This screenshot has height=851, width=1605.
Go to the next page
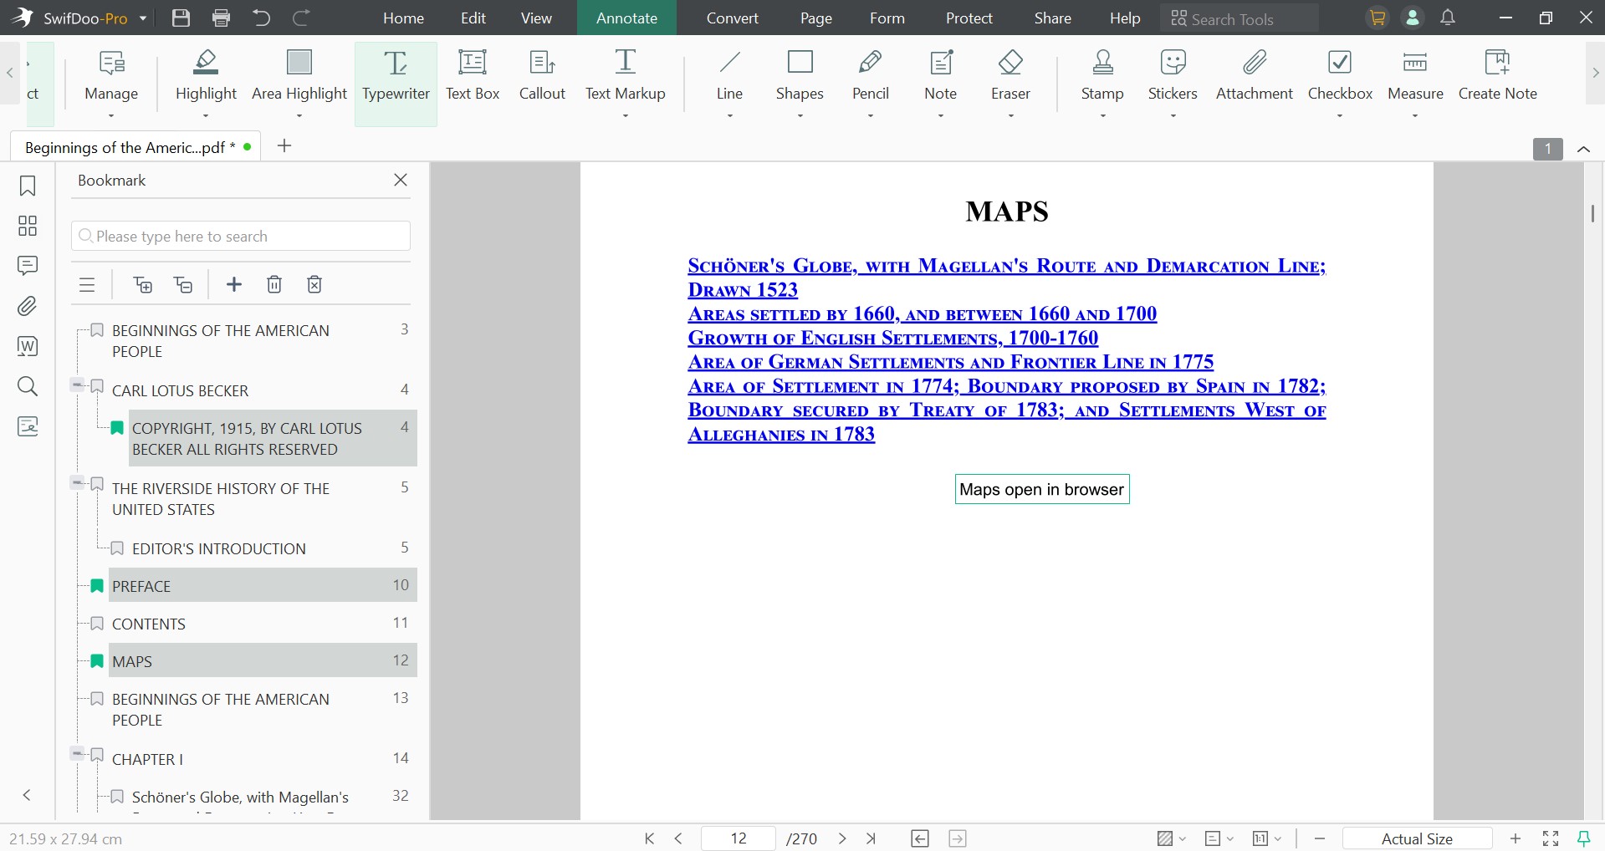[842, 838]
